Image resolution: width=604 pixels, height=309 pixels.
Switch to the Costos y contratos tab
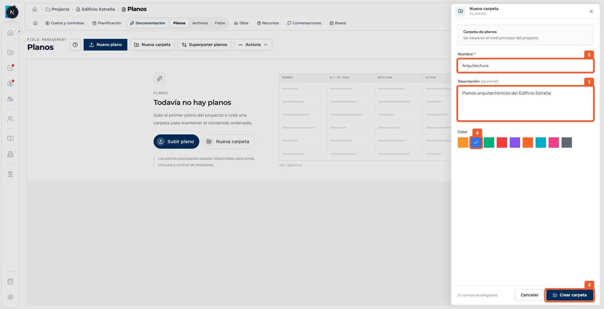point(64,23)
